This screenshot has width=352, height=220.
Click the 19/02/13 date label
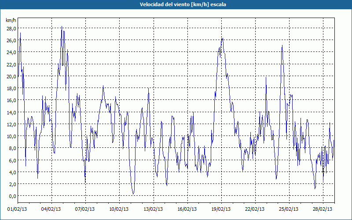click(x=221, y=209)
